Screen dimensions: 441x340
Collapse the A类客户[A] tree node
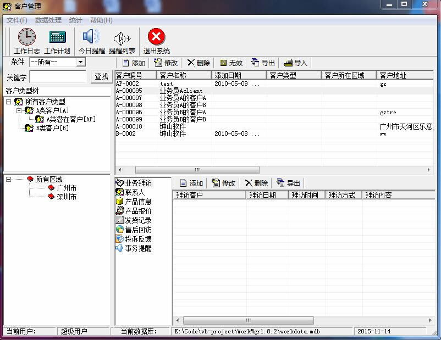tap(18, 110)
